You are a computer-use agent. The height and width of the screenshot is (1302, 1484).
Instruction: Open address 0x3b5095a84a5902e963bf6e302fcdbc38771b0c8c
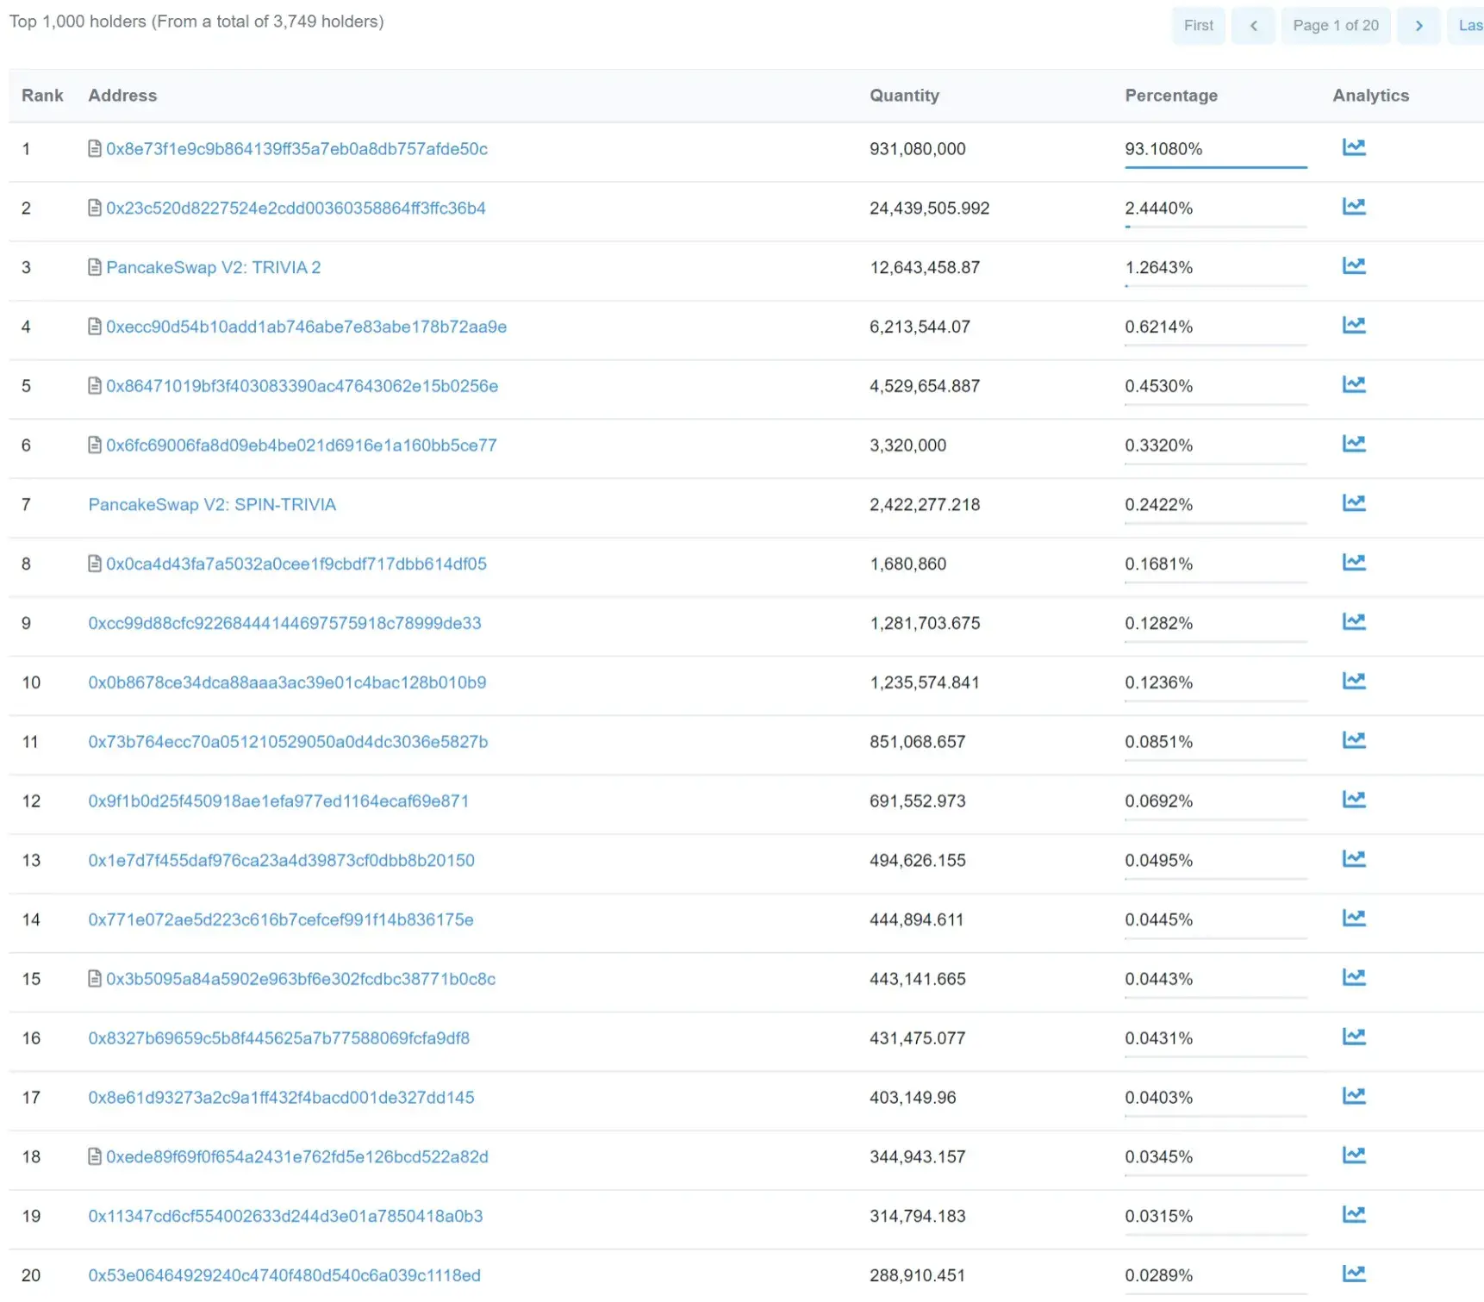[301, 980]
